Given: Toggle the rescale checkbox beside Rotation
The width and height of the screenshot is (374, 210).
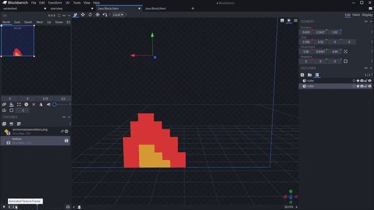Looking at the screenshot, I should [x=345, y=61].
